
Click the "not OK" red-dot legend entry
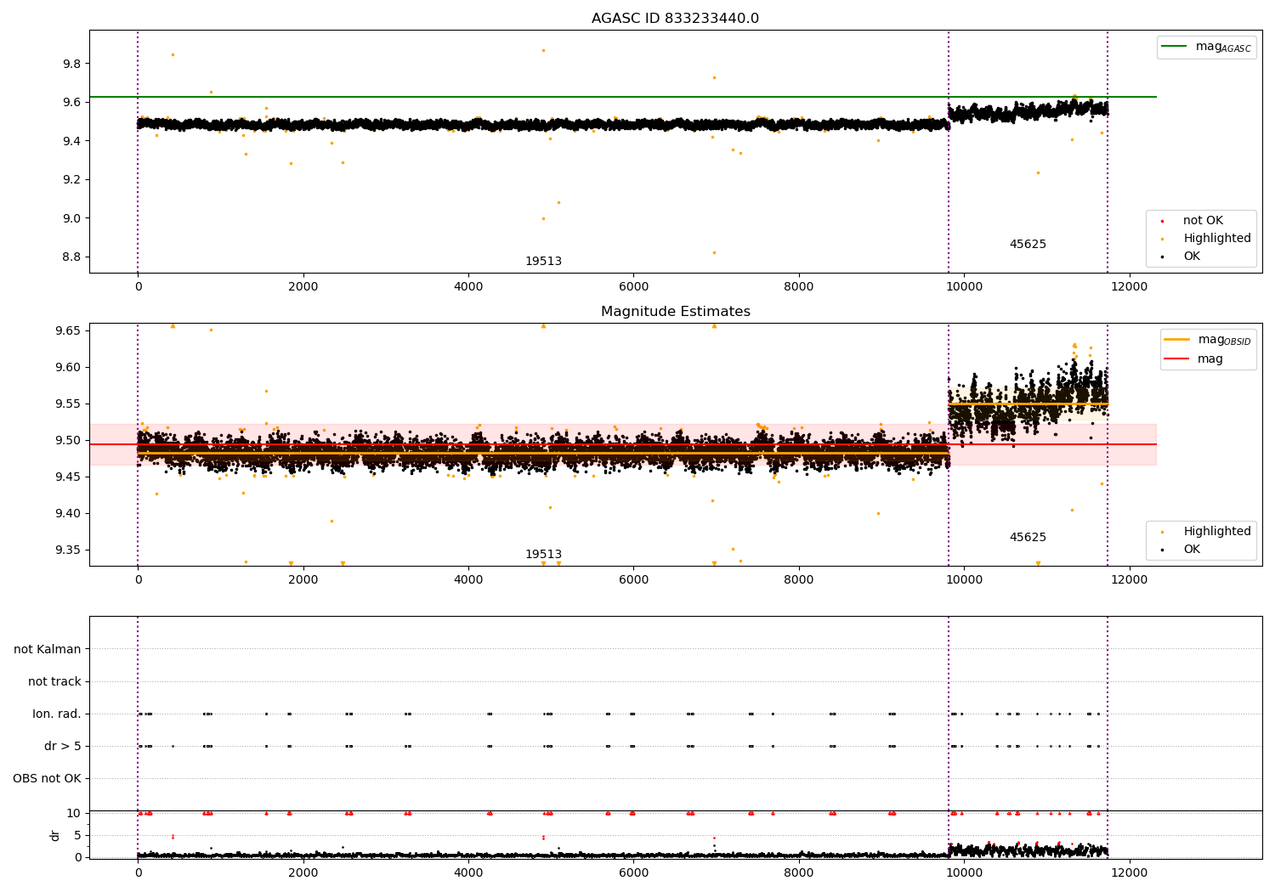tap(1203, 221)
